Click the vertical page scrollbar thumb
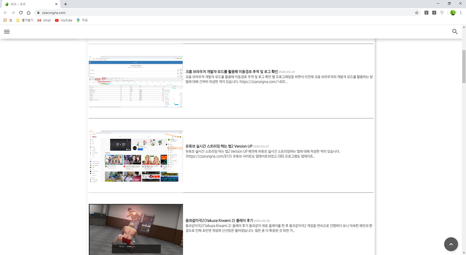The image size is (466, 255). (463, 67)
